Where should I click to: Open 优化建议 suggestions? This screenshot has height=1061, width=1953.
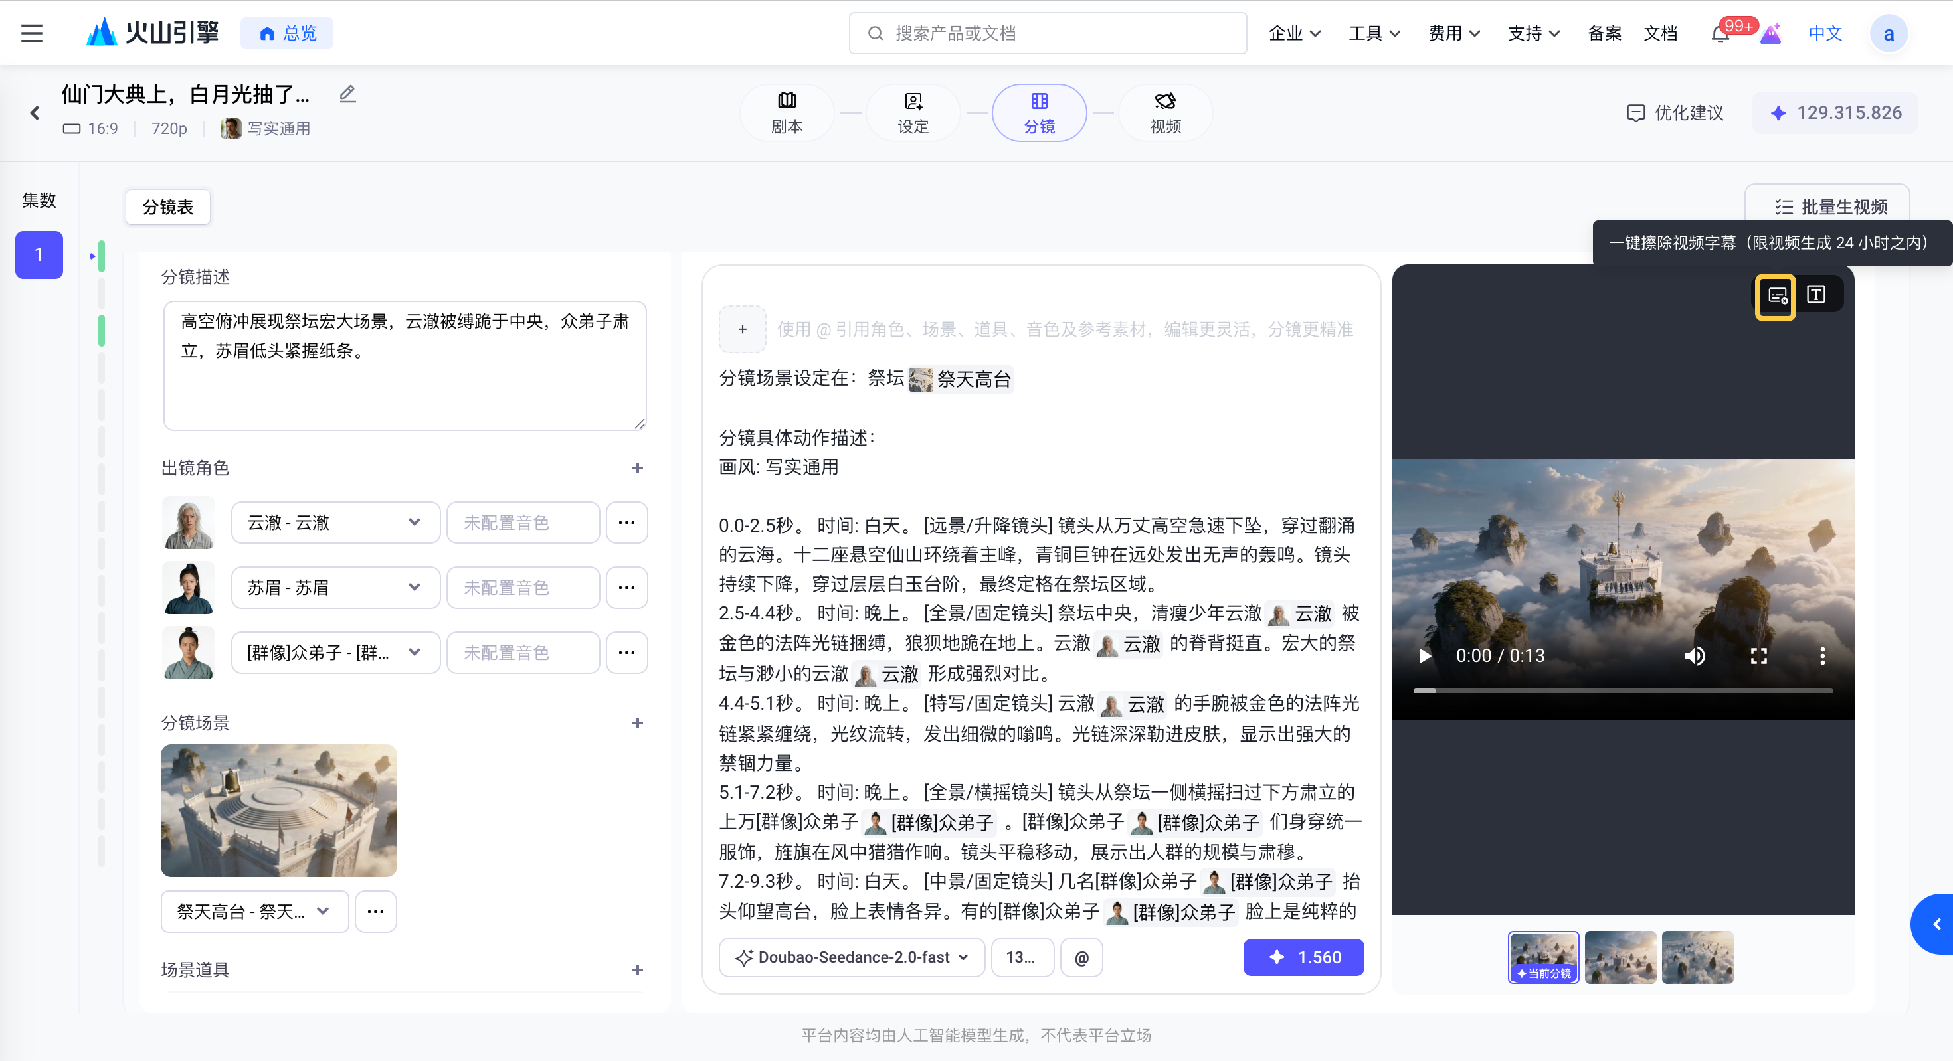click(x=1675, y=113)
